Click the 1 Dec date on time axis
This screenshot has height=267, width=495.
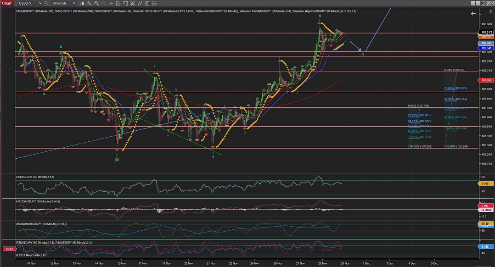[x=366, y=263]
